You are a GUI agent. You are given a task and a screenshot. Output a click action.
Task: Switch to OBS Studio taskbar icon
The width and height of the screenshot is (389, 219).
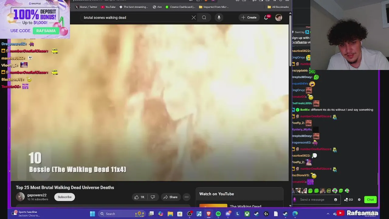(189, 214)
